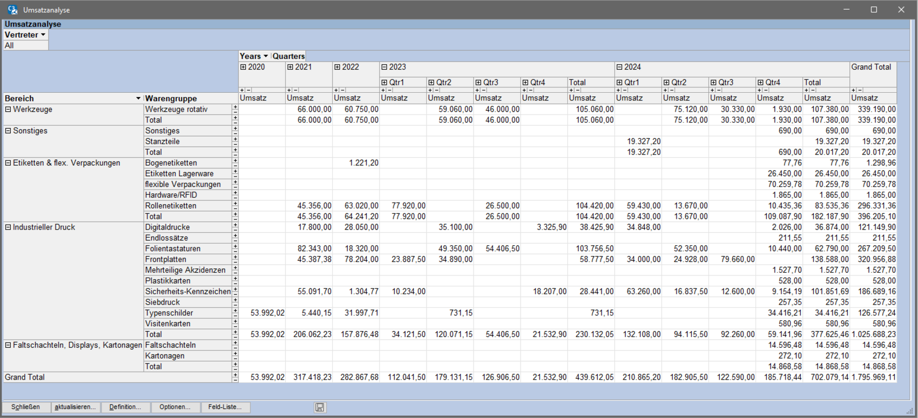The image size is (918, 418).
Task: Collapse the Werkzeuge row group
Action: point(8,109)
